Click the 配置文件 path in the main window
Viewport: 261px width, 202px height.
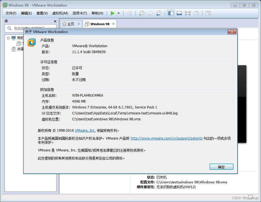coord(192,182)
